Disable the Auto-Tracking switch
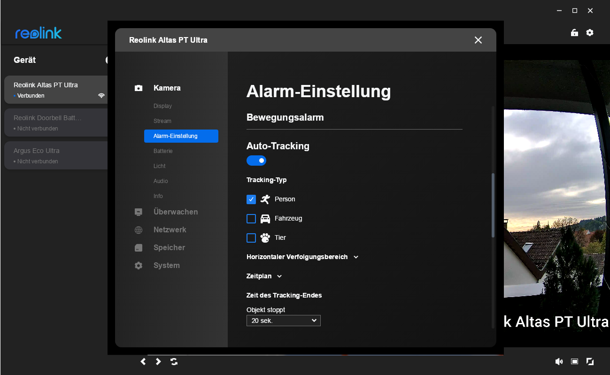This screenshot has height=375, width=610. (x=256, y=161)
